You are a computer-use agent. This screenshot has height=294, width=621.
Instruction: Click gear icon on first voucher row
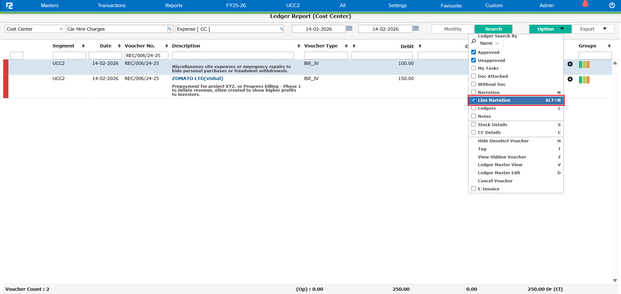pyautogui.click(x=570, y=64)
